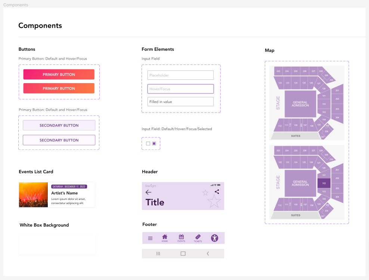
Task: Uncheck the purple selected checkbox
Action: click(154, 144)
